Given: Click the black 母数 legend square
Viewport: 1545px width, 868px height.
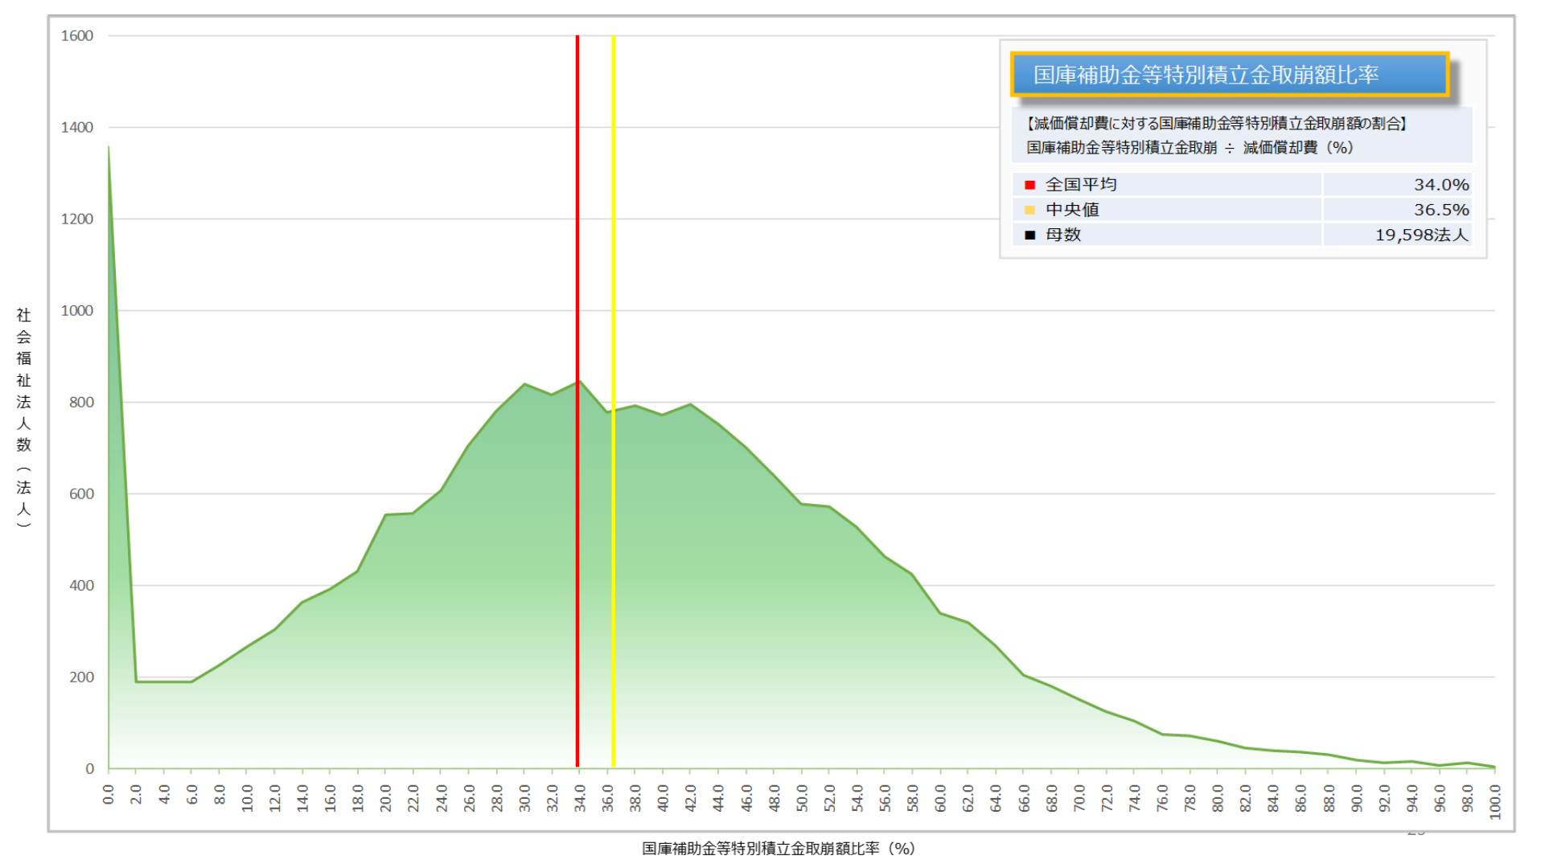Looking at the screenshot, I should [1029, 235].
